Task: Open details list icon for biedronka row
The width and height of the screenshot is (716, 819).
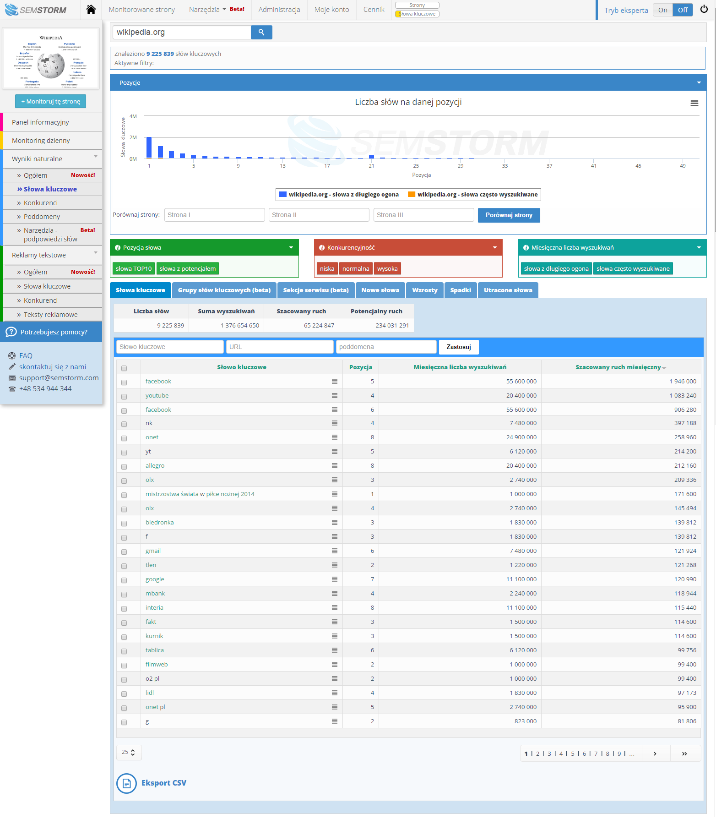Action: coord(335,523)
